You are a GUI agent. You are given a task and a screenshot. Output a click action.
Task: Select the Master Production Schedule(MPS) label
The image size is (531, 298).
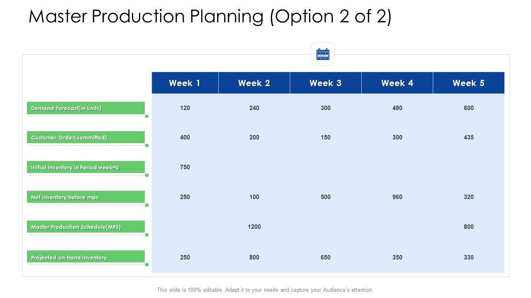76,227
